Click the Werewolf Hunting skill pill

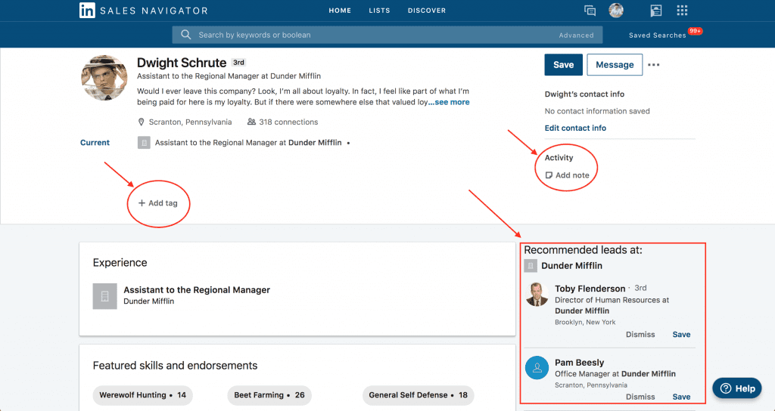(142, 395)
